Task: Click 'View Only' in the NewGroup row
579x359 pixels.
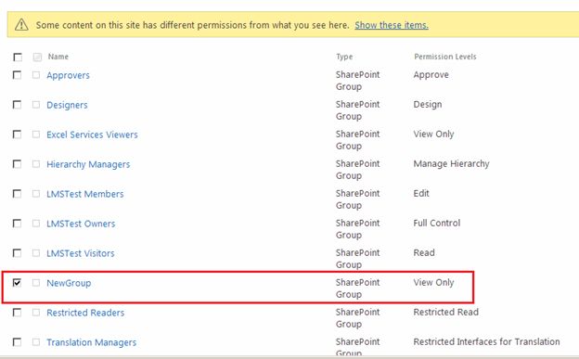Action: click(433, 283)
